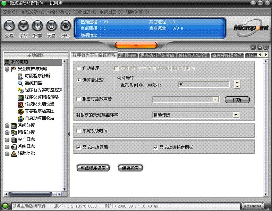Click the 漏洞扫描 magnifier icon in the tree
The height and width of the screenshot is (211, 272).
point(21,83)
